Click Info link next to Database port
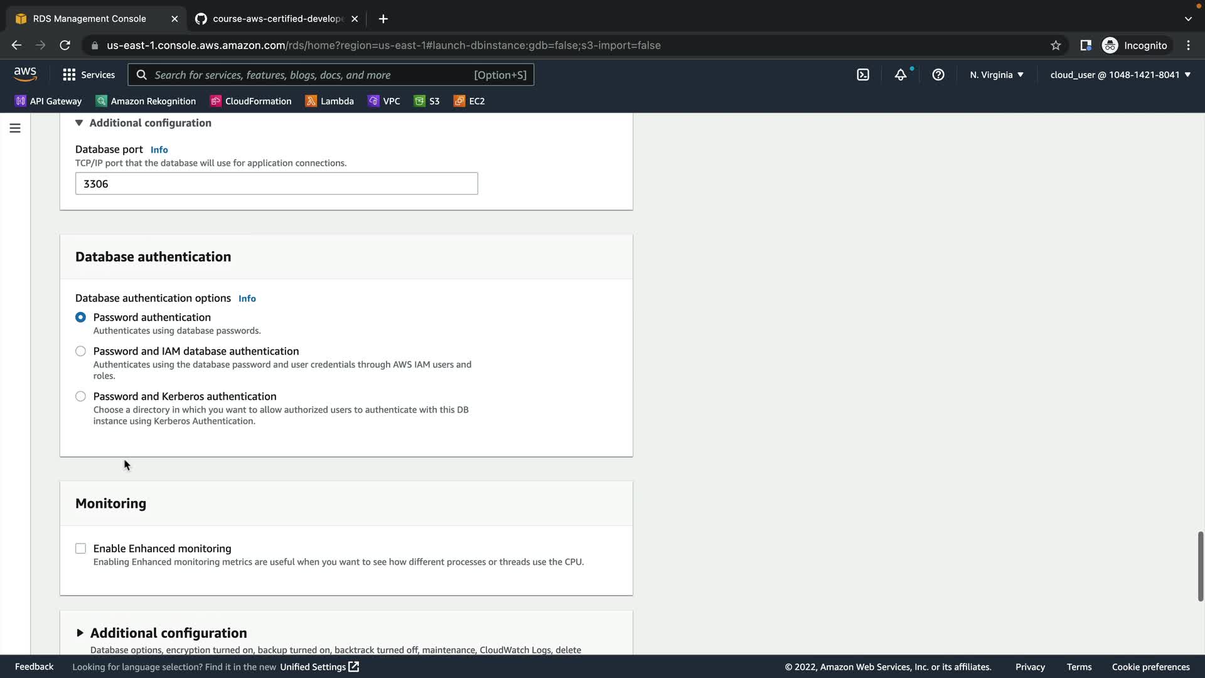This screenshot has width=1205, height=678. [x=159, y=149]
